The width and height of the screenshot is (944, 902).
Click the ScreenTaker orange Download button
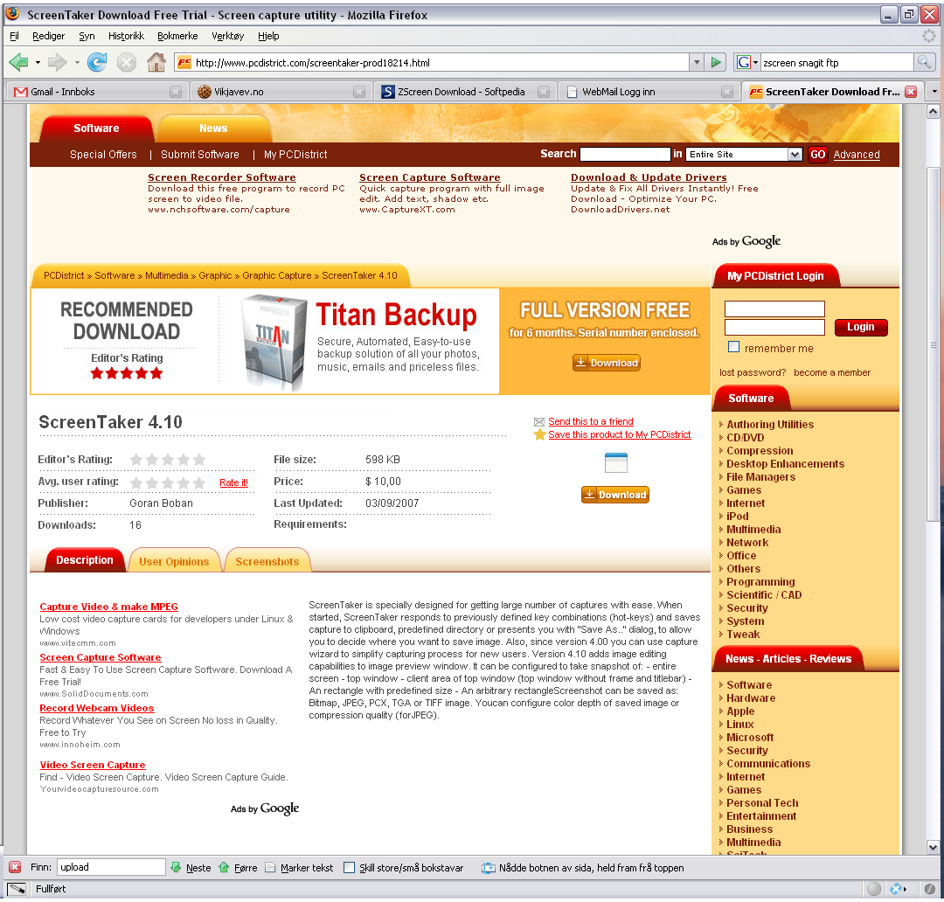614,495
